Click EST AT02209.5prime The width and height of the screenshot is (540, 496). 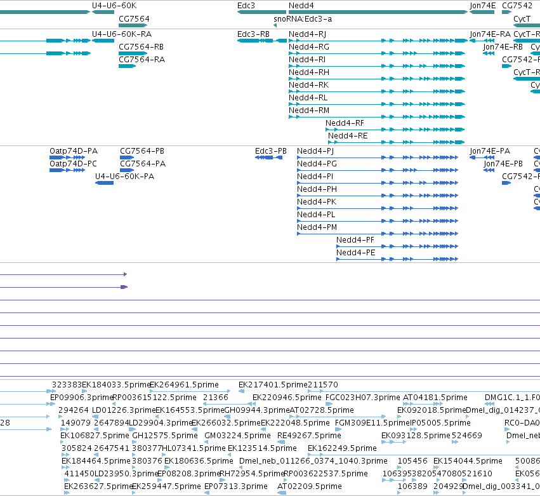click(282, 493)
